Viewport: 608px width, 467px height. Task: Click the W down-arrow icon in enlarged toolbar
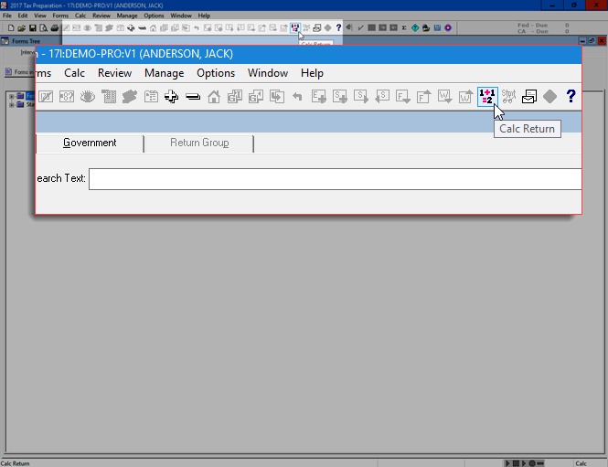444,97
